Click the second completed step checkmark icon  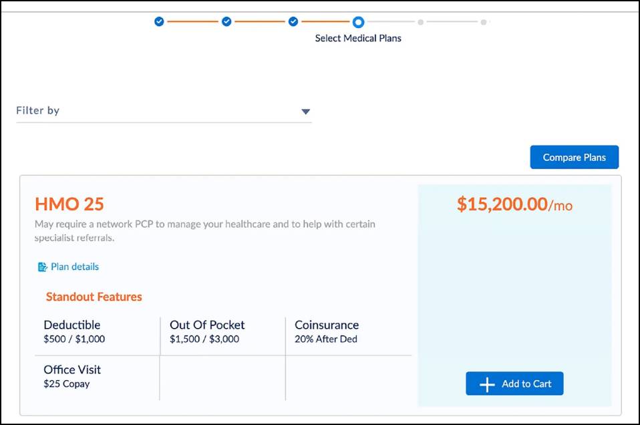225,21
